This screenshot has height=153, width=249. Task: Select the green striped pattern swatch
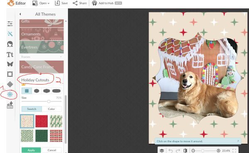56,121
